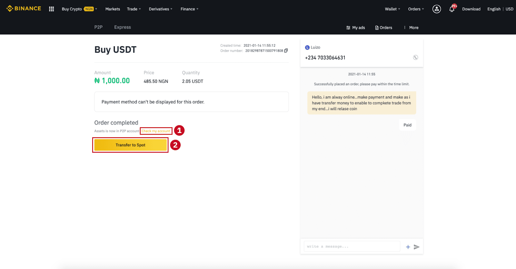516x269 pixels.
Task: Click the price value 485.50 NGN
Action: pyautogui.click(x=156, y=81)
